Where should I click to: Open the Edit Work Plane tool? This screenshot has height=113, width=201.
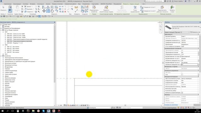tap(162, 9)
